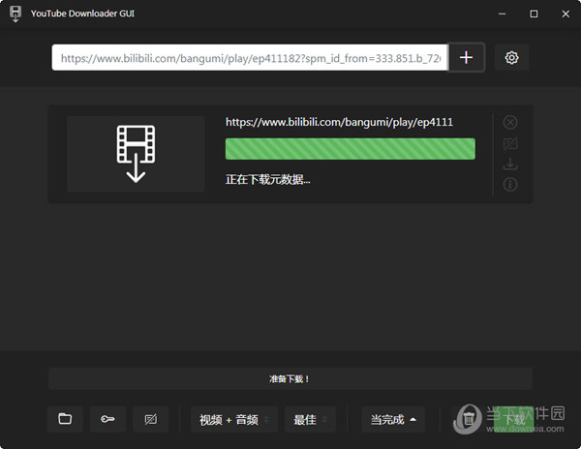This screenshot has height=449, width=581.
Task: Open the key/cookies button
Action: [107, 419]
